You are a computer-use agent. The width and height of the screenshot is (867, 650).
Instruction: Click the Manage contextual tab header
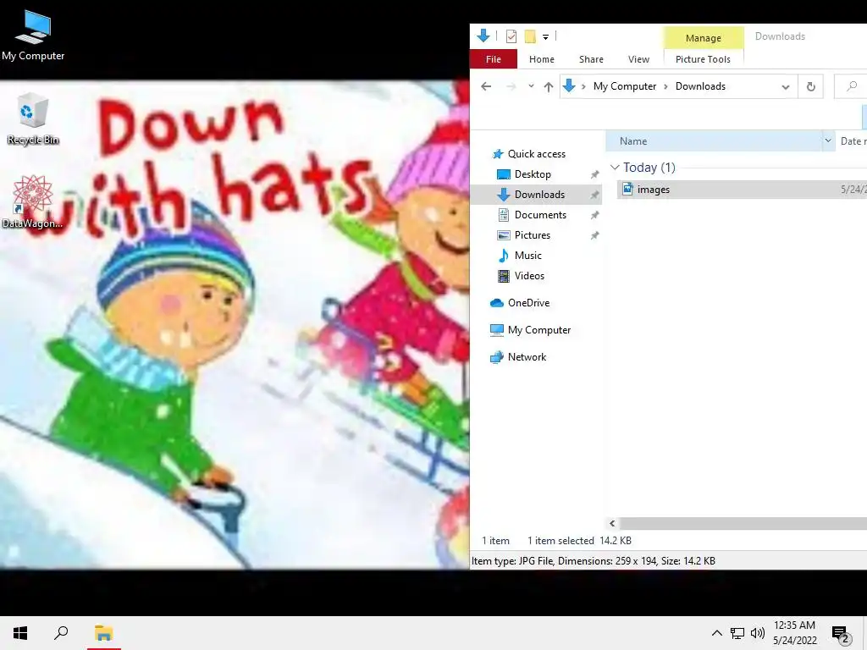point(704,38)
